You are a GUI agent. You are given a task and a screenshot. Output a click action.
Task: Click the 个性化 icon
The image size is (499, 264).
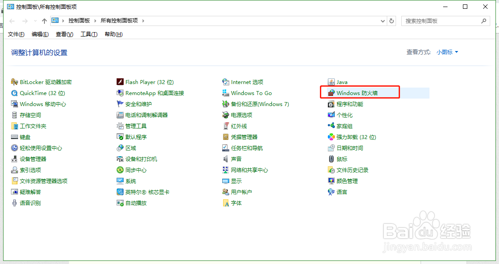331,115
